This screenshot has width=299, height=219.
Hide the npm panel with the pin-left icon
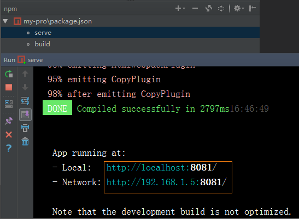[253, 8]
